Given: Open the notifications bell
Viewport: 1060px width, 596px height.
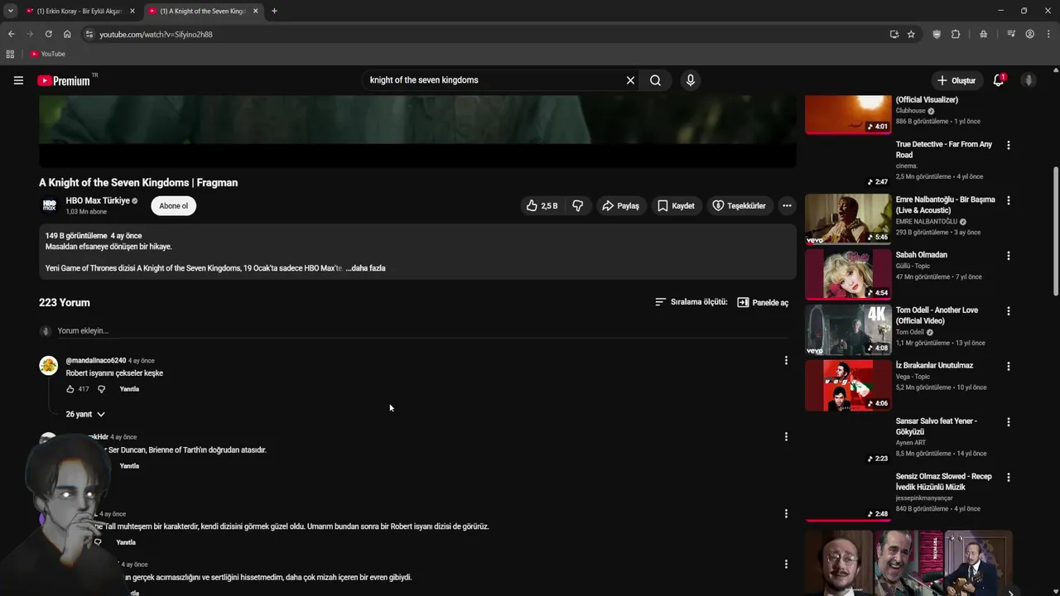Looking at the screenshot, I should pos(999,80).
